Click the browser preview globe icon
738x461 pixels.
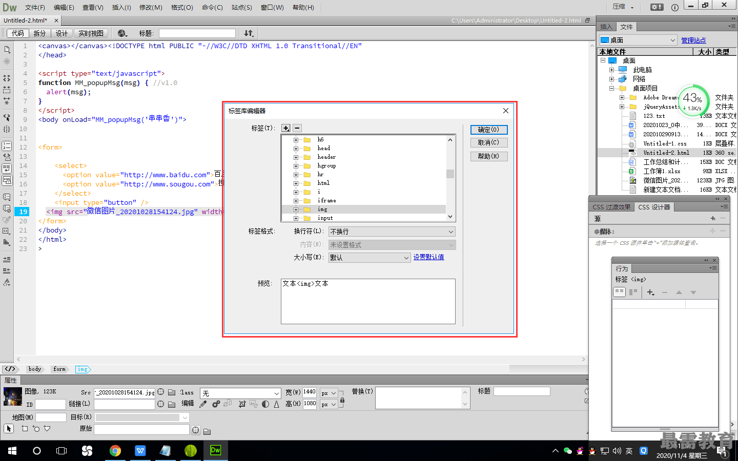point(122,33)
